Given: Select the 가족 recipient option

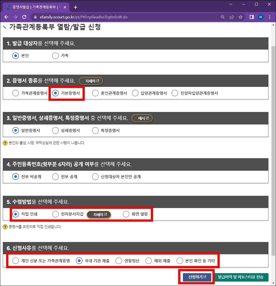Looking at the screenshot, I should click(x=55, y=55).
